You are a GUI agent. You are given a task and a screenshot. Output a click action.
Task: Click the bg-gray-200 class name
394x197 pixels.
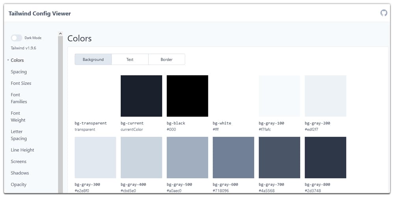click(317, 123)
